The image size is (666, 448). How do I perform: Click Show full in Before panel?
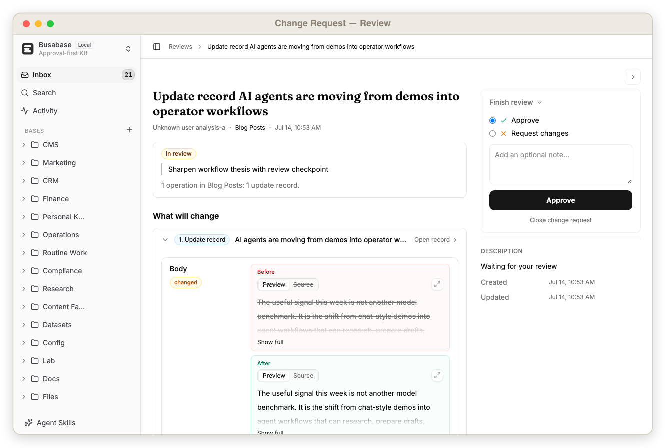point(270,342)
